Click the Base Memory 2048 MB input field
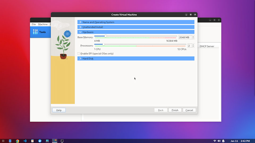This screenshot has height=143, width=255. 185,37
